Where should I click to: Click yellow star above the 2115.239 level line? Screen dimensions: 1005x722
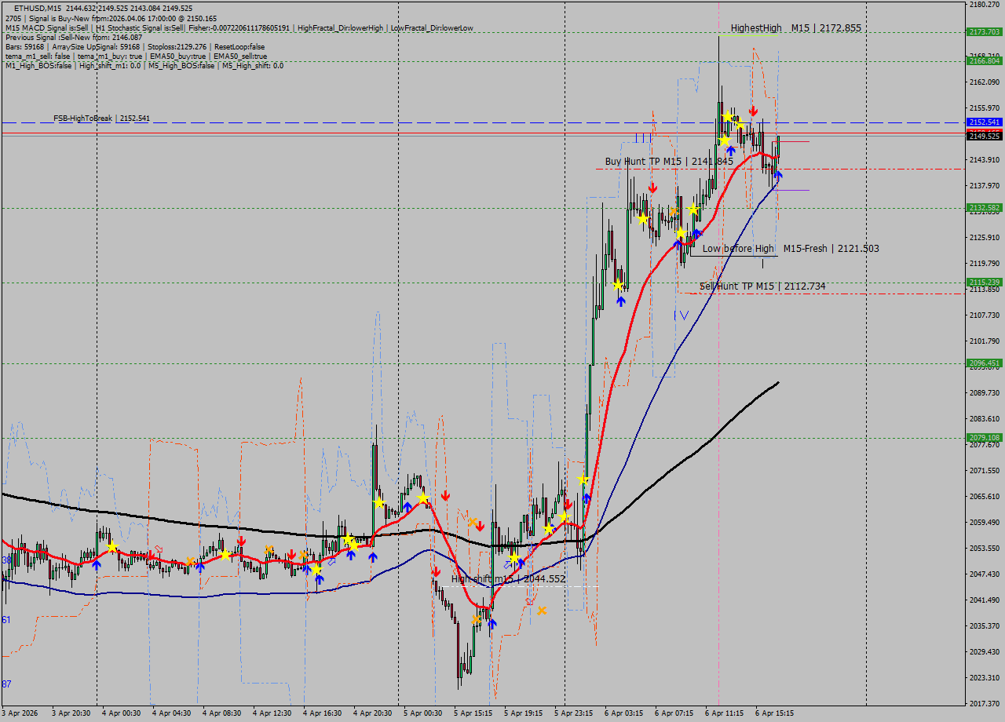pyautogui.click(x=619, y=284)
